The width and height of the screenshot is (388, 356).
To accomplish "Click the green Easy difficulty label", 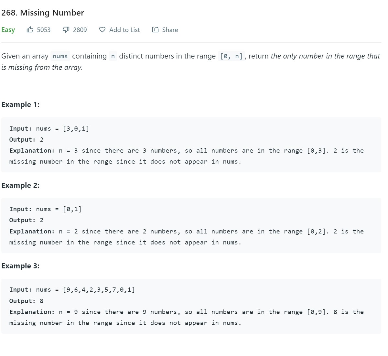I will point(8,30).
